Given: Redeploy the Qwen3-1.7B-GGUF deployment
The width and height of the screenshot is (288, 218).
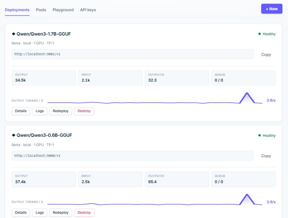Looking at the screenshot, I should pyautogui.click(x=61, y=111).
